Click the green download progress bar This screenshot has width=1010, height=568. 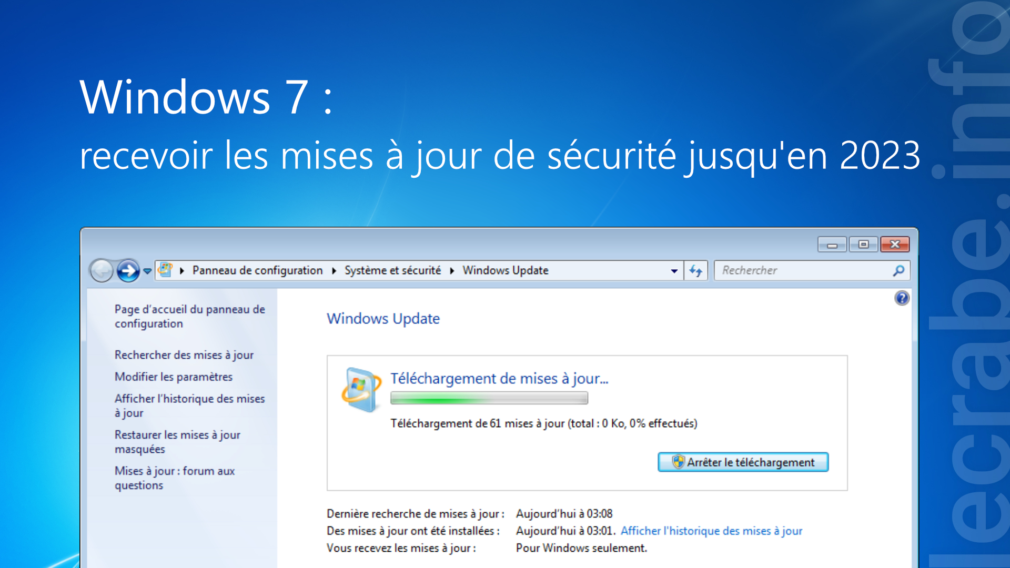click(x=489, y=399)
